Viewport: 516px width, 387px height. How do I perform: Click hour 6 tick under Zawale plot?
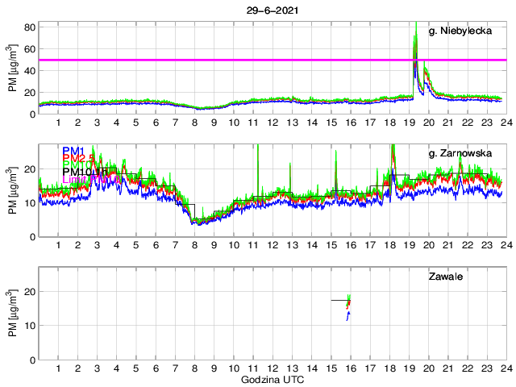pyautogui.click(x=156, y=368)
